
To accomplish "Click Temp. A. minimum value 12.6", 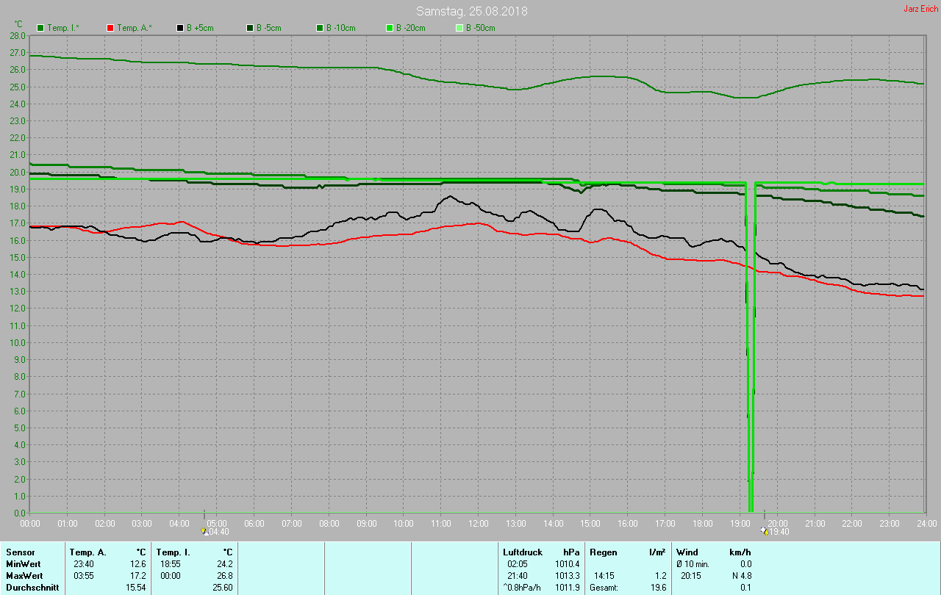I will pos(139,563).
